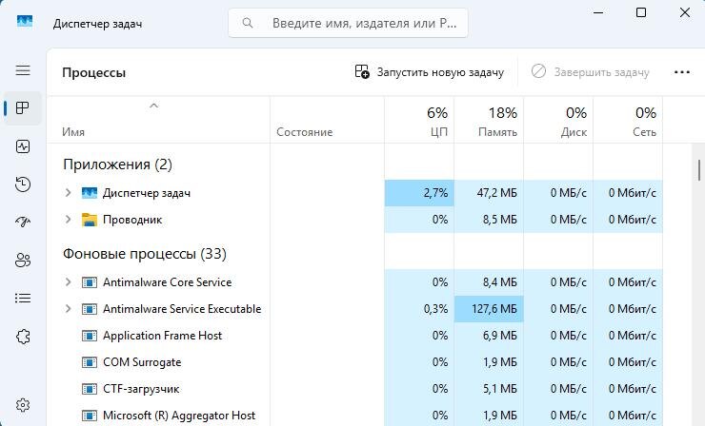Minimize the Task Manager window
Screen dimensions: 705x426
pyautogui.click(x=598, y=12)
